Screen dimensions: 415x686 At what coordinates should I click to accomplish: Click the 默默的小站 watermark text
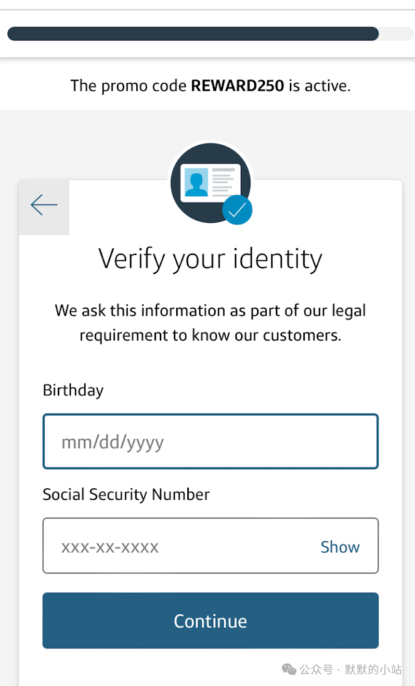click(373, 670)
